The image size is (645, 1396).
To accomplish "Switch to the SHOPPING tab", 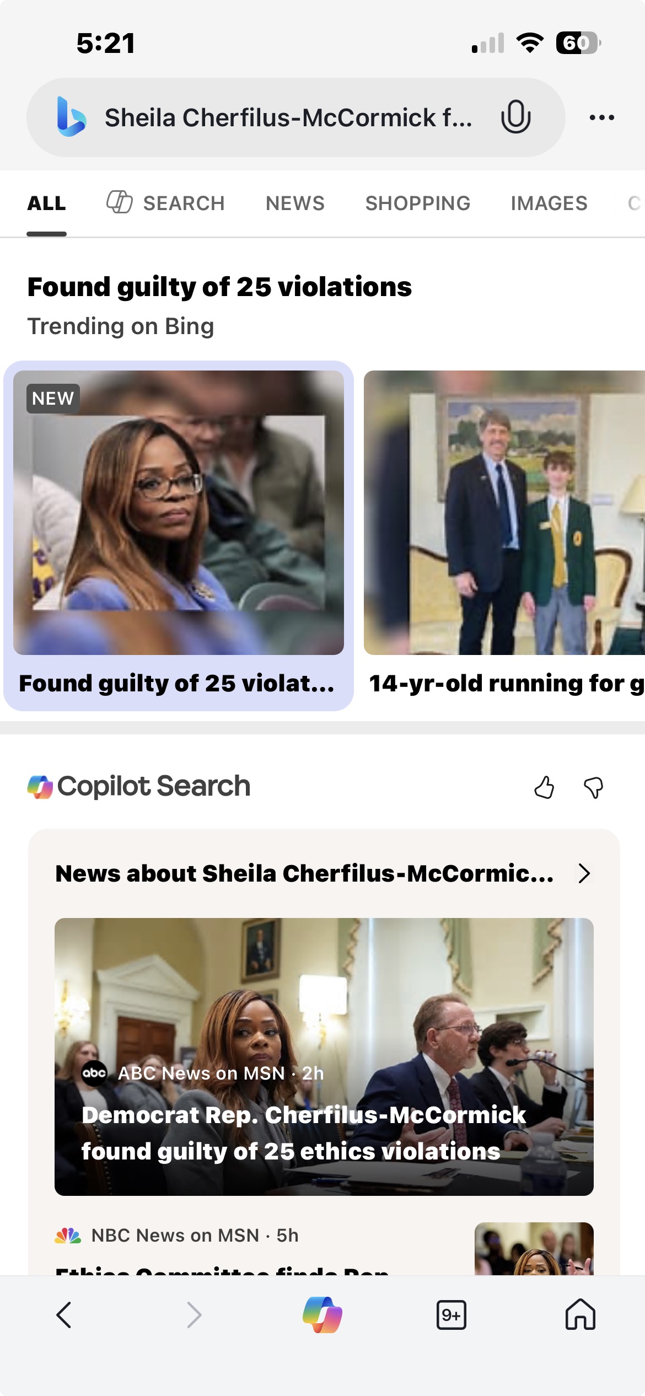I will [x=418, y=203].
